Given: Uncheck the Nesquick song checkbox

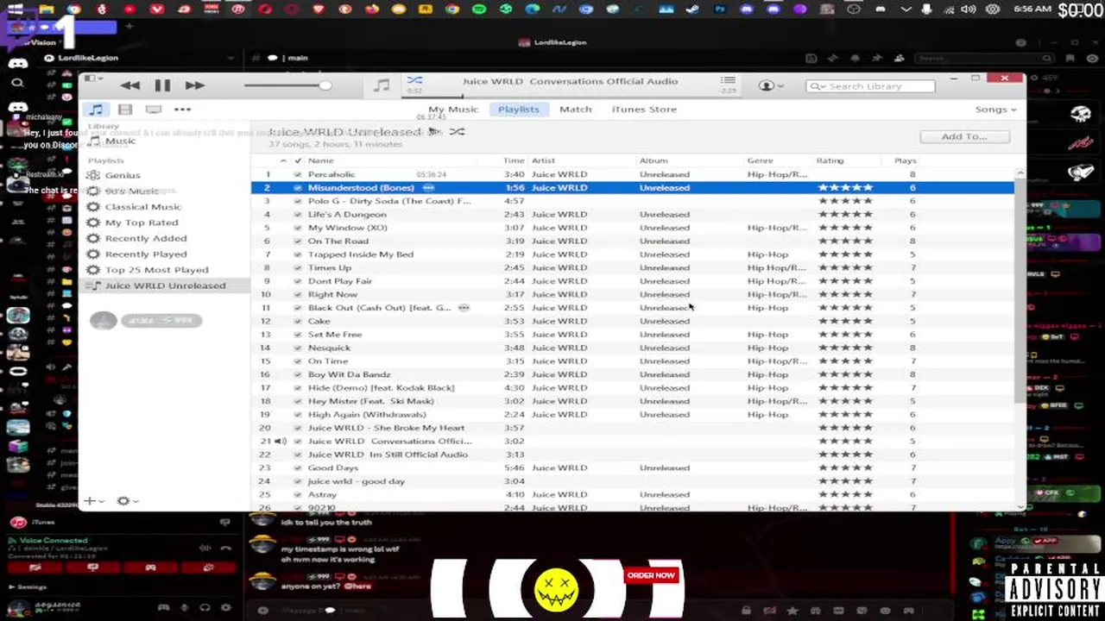Looking at the screenshot, I should 298,348.
